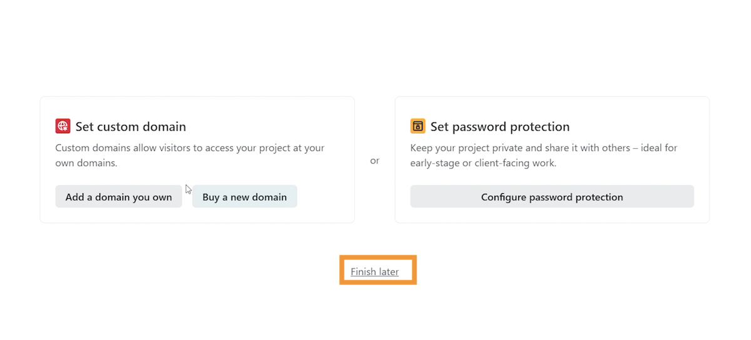Select 'Add a domain you own'

click(118, 196)
